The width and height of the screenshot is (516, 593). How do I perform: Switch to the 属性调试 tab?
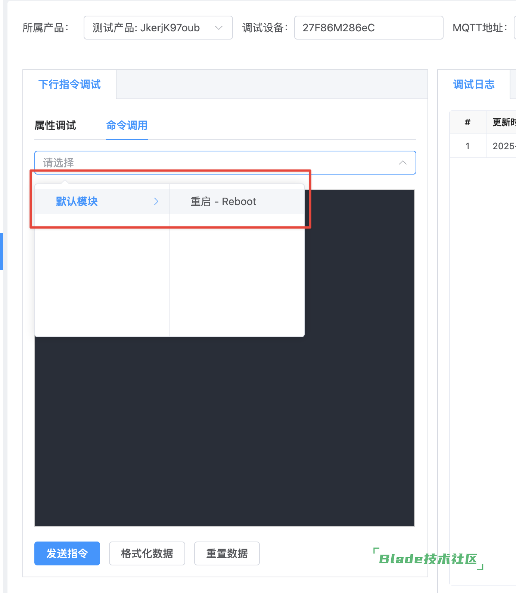click(x=55, y=125)
